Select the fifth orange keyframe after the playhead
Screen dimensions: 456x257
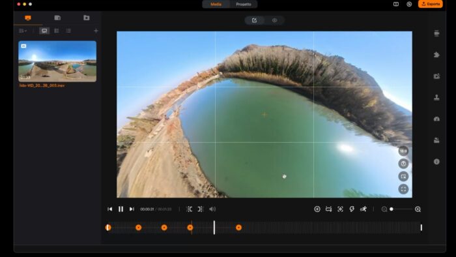click(x=239, y=228)
